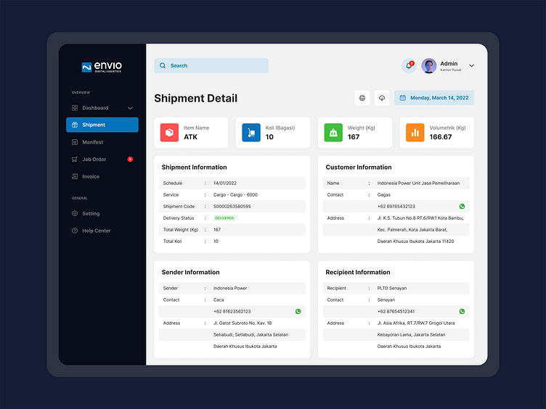Open Manifest in the sidebar
This screenshot has width=546, height=409.
pos(92,142)
